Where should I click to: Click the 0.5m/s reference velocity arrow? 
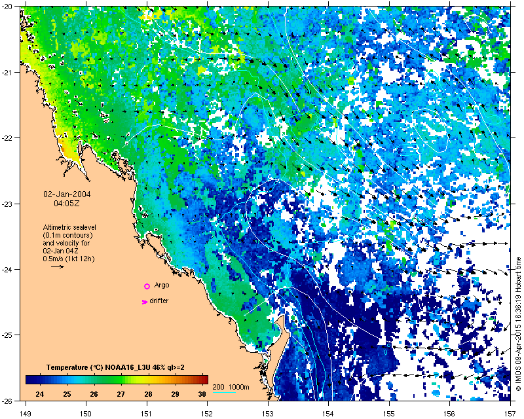click(x=58, y=266)
